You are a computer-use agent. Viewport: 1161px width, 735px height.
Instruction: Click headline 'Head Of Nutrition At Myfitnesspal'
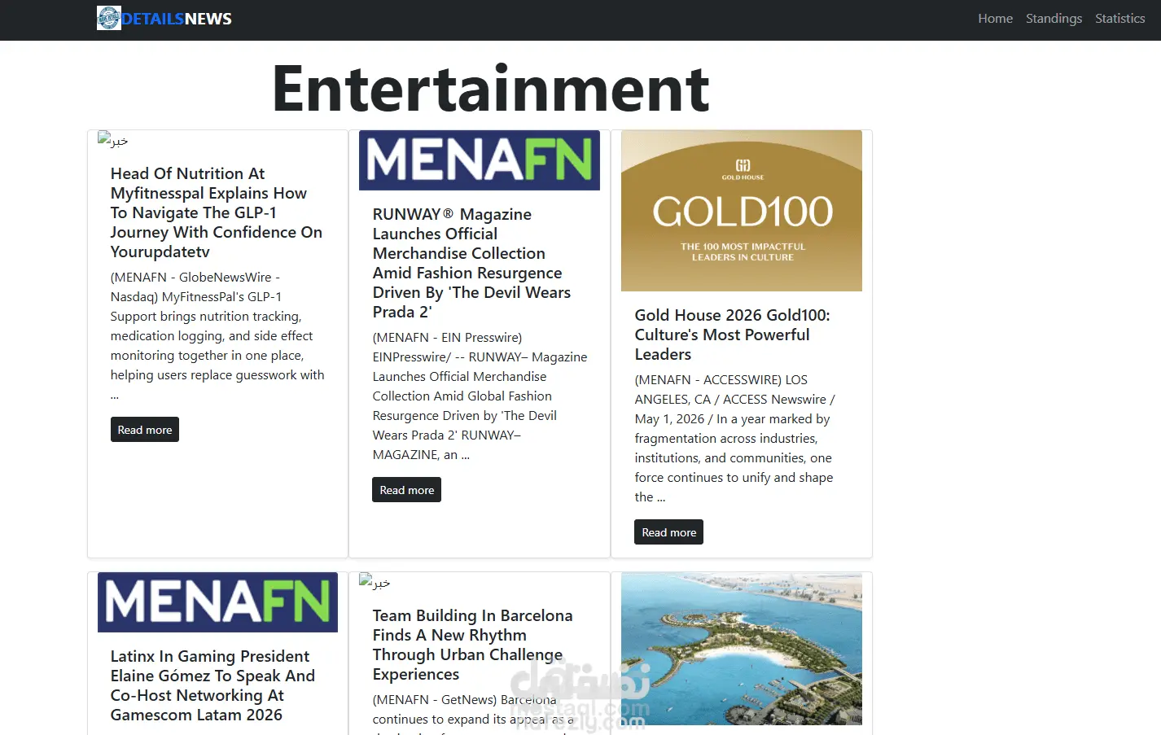(217, 212)
